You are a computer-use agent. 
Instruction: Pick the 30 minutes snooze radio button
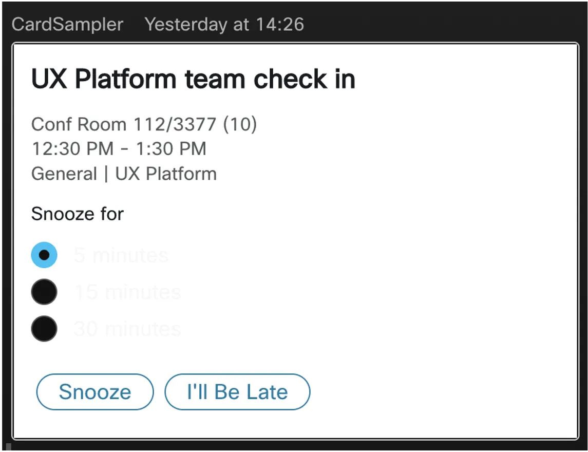click(44, 329)
